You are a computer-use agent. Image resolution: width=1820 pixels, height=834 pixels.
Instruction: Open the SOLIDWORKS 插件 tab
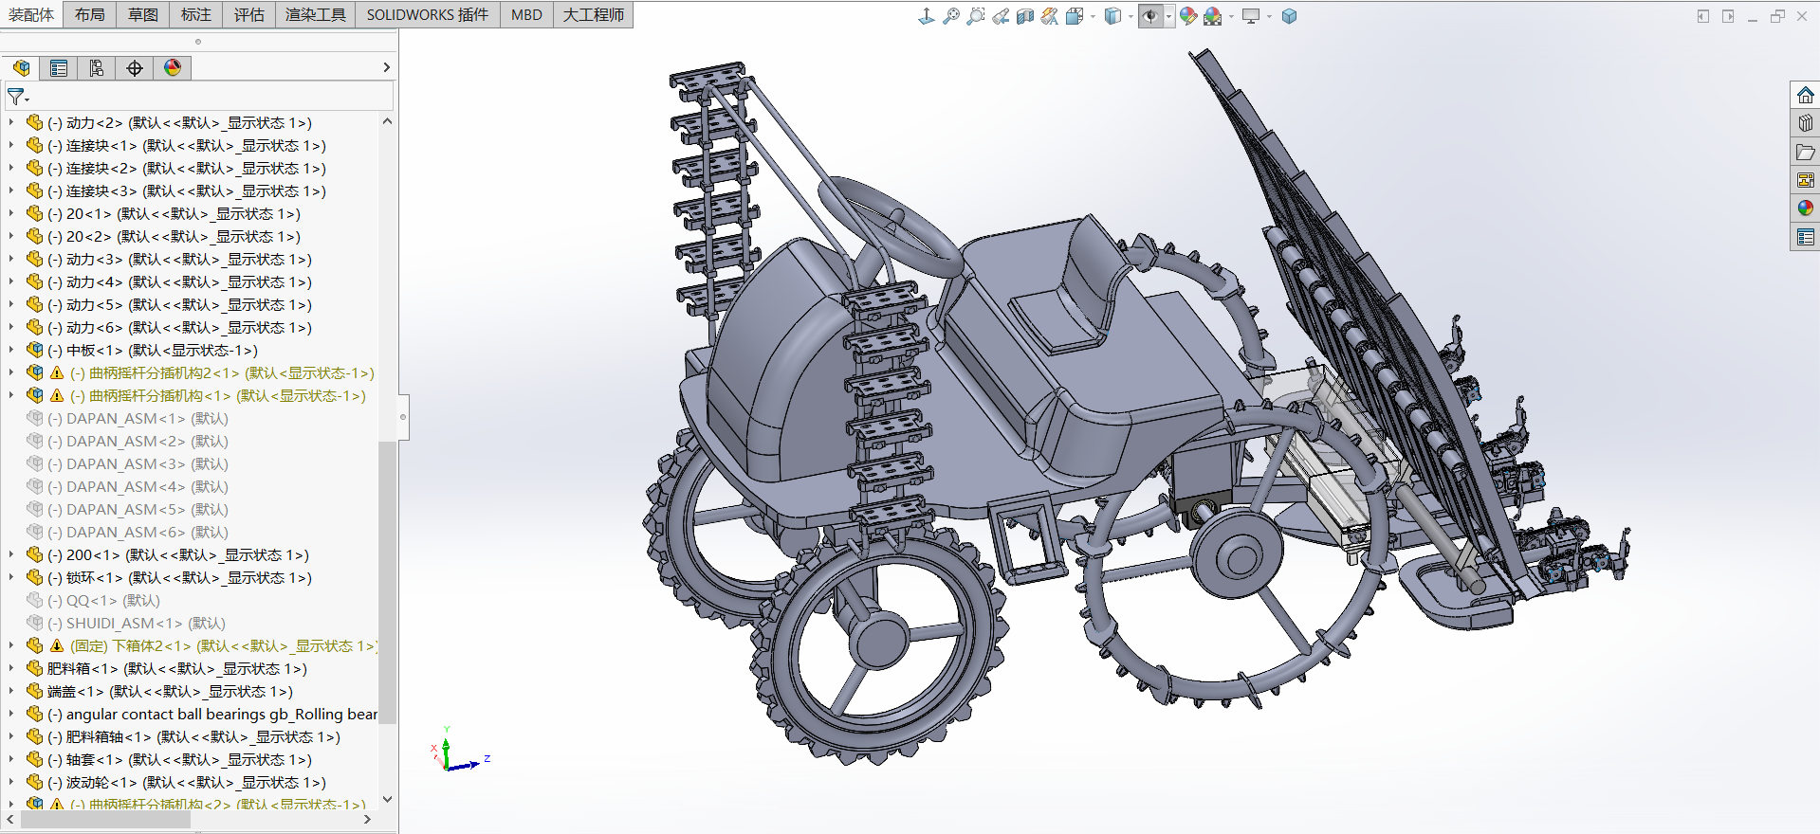pyautogui.click(x=428, y=14)
